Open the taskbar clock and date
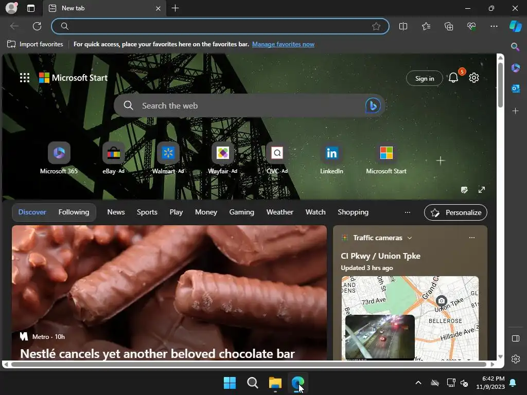The image size is (527, 395). point(490,383)
